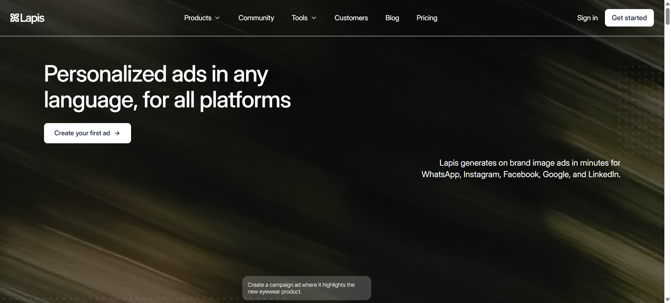
Task: Navigate to Pricing
Action: (x=427, y=18)
